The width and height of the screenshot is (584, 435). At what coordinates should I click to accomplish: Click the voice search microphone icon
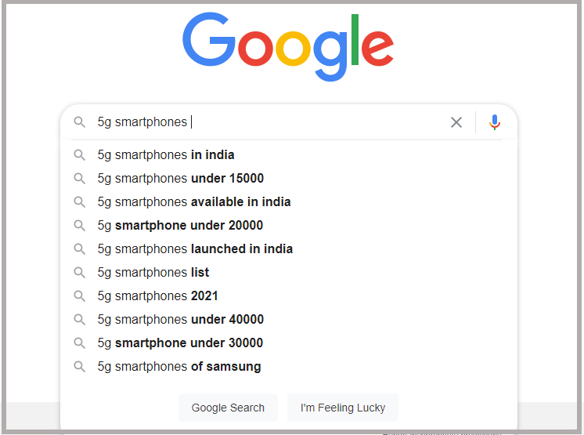click(494, 122)
